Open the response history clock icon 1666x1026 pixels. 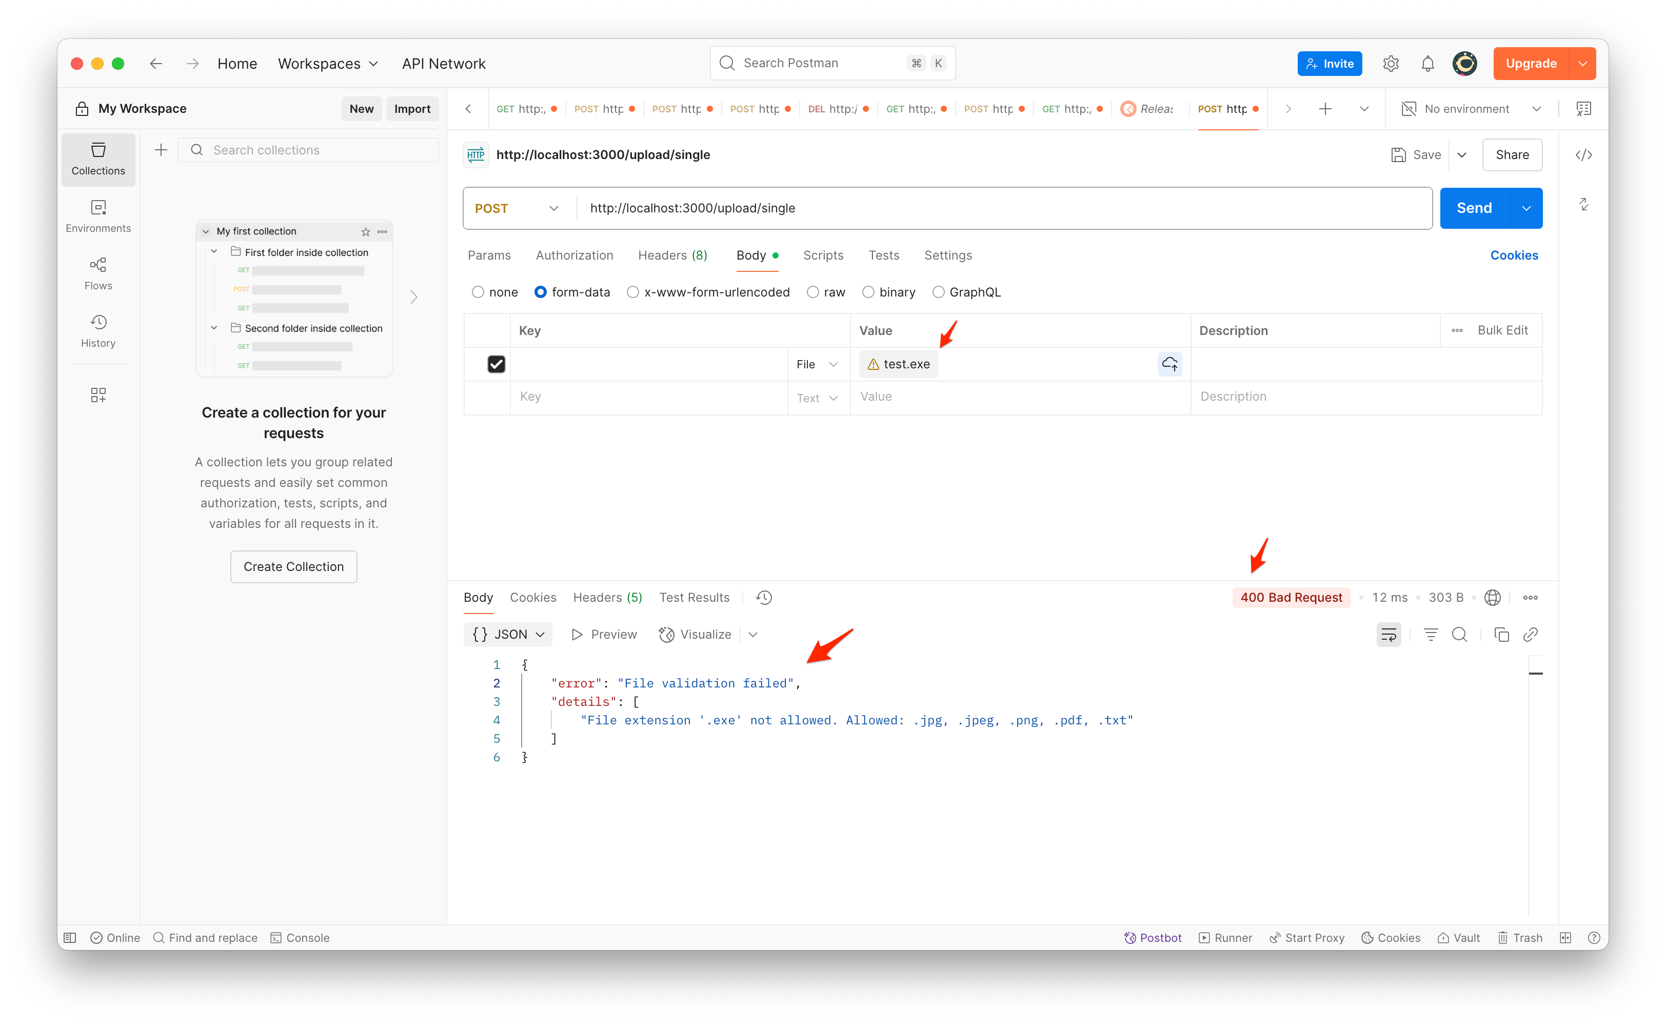click(764, 597)
